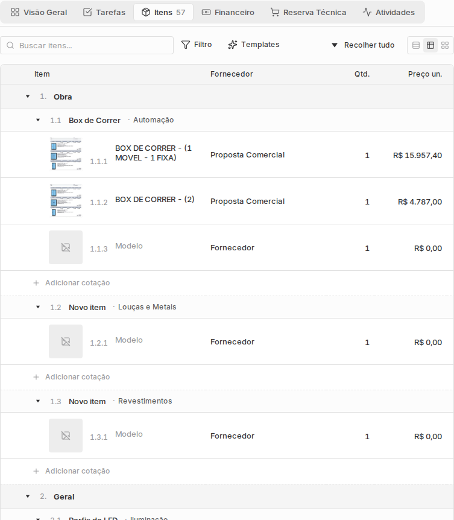Open thumbnail of item 1.1.1
The height and width of the screenshot is (520, 454).
[x=66, y=154]
